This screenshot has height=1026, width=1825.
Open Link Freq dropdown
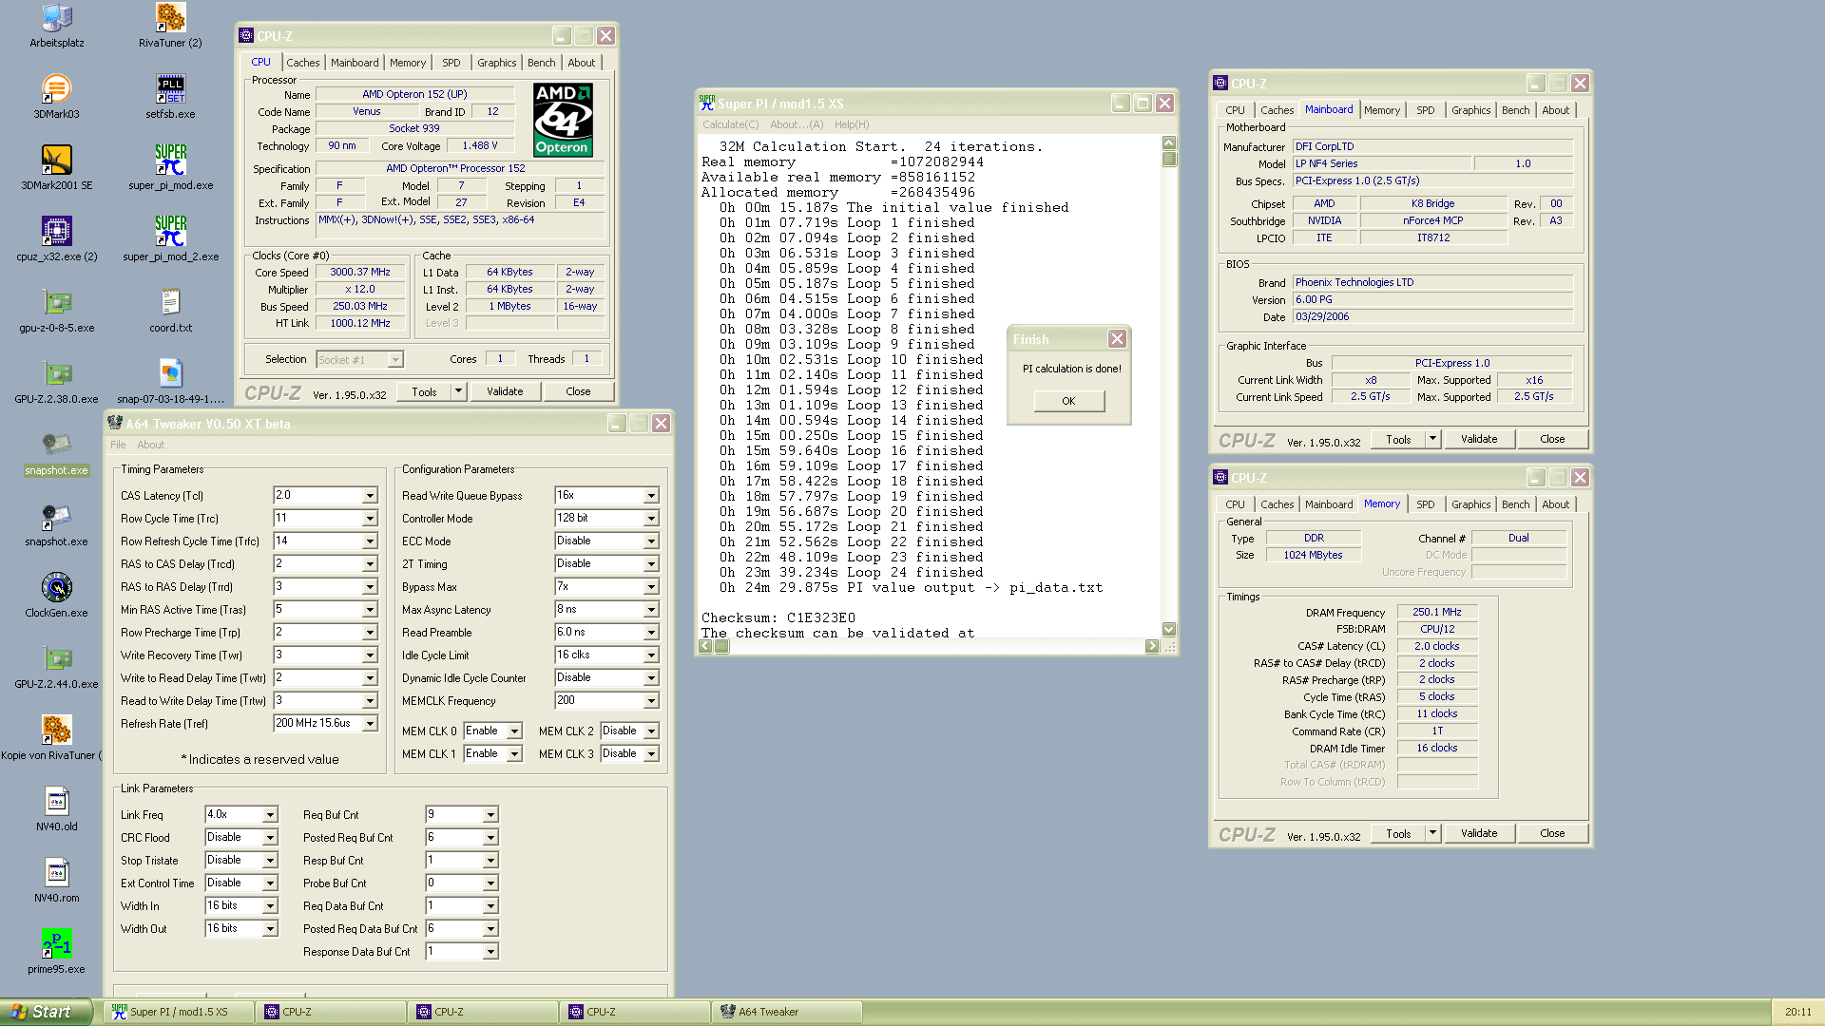click(x=270, y=815)
